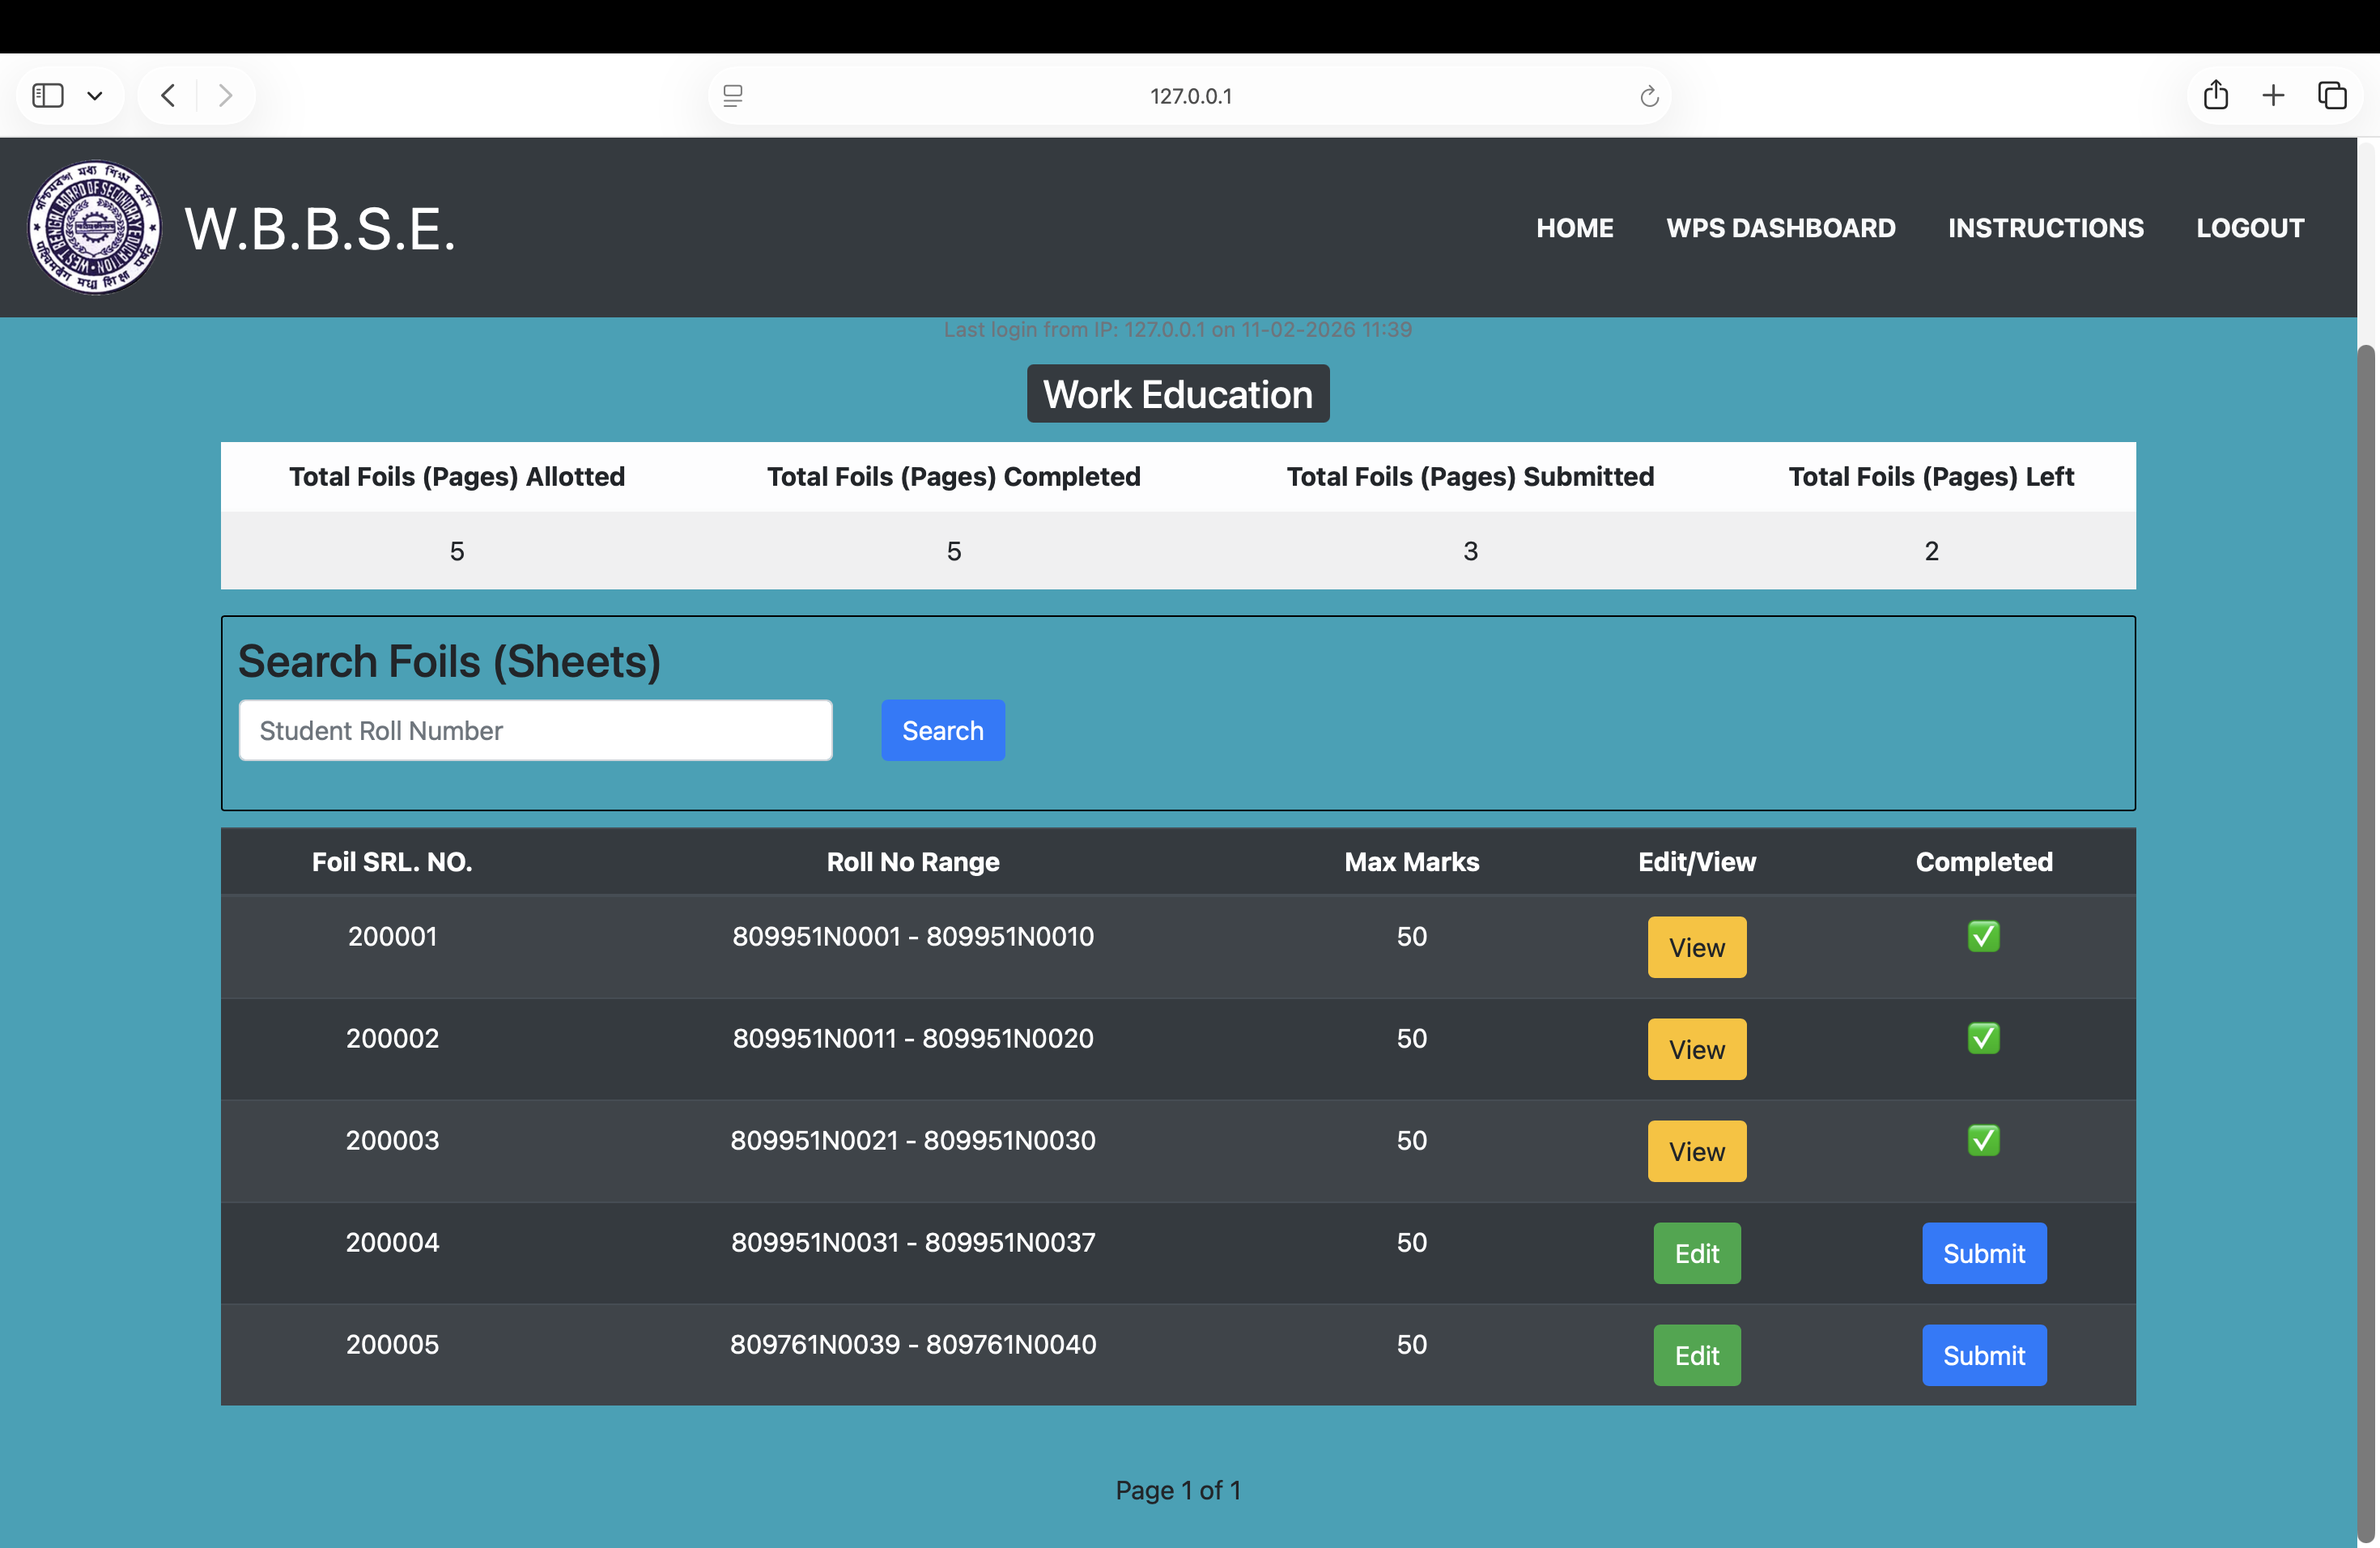This screenshot has width=2380, height=1548.
Task: Click LOGOUT in the navigation bar
Action: pyautogui.click(x=2249, y=228)
